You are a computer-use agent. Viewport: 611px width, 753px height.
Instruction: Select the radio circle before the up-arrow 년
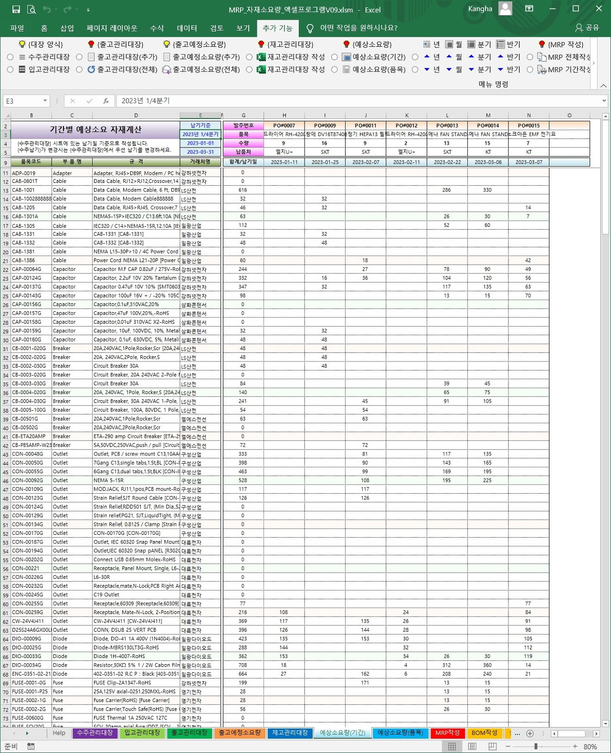(x=415, y=57)
